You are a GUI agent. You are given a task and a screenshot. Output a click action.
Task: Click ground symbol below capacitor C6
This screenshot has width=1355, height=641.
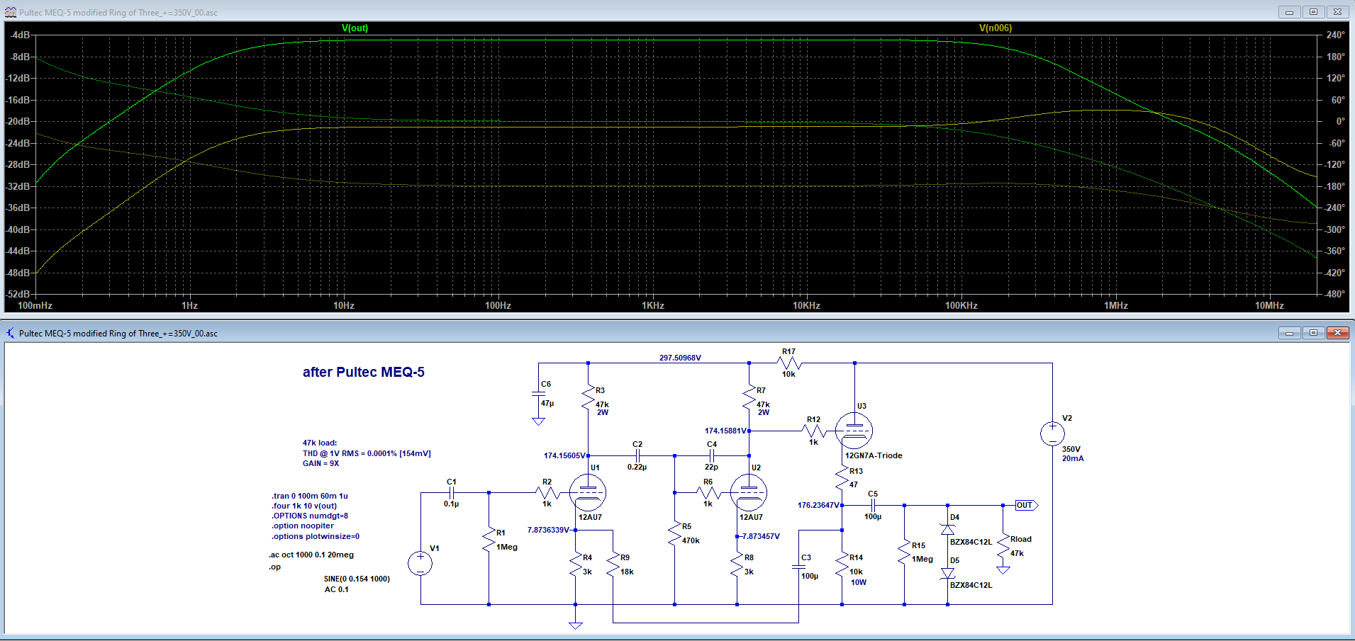point(538,421)
